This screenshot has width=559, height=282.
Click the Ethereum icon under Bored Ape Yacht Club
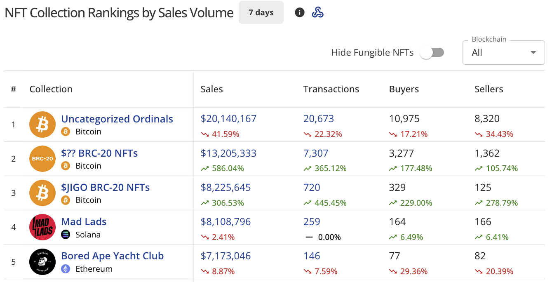coord(66,269)
